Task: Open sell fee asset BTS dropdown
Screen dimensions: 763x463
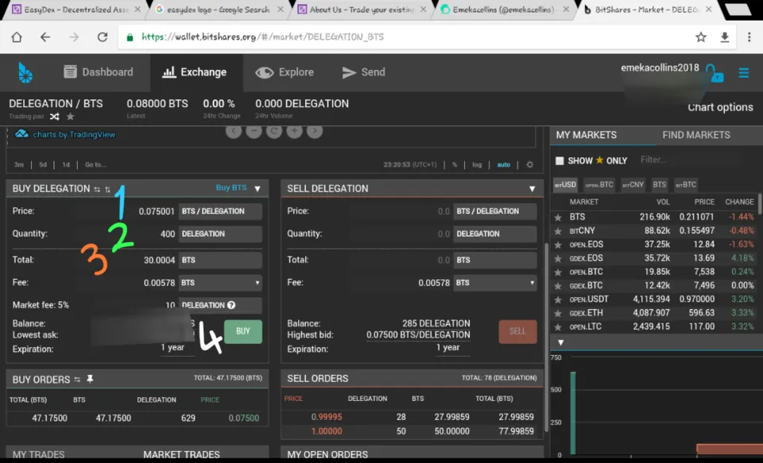Action: (495, 283)
